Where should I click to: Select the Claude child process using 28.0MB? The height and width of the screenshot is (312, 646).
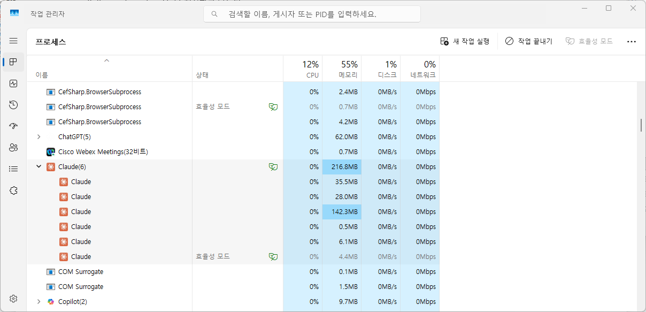233,197
